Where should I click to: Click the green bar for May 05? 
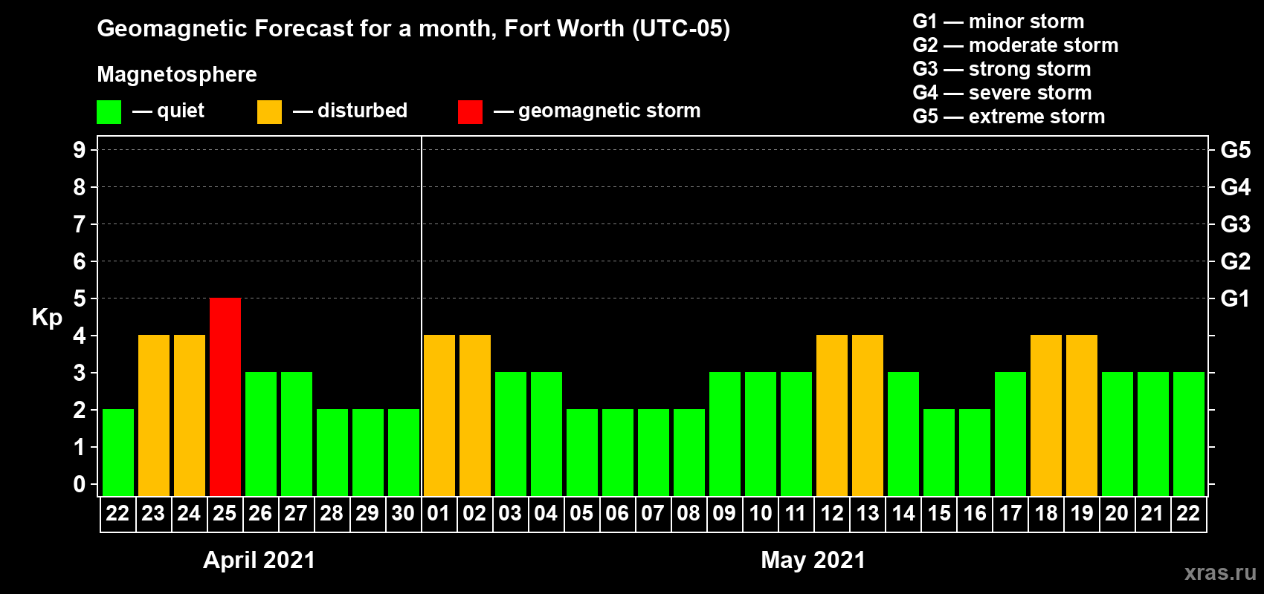(581, 452)
